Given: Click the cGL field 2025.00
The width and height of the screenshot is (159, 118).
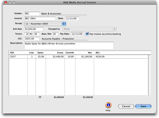Looking at the screenshot, I should [x=32, y=39].
